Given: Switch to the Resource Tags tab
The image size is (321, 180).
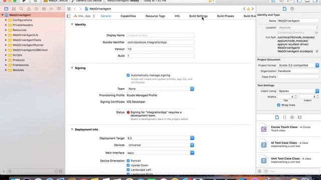Looking at the screenshot, I should (x=155, y=16).
